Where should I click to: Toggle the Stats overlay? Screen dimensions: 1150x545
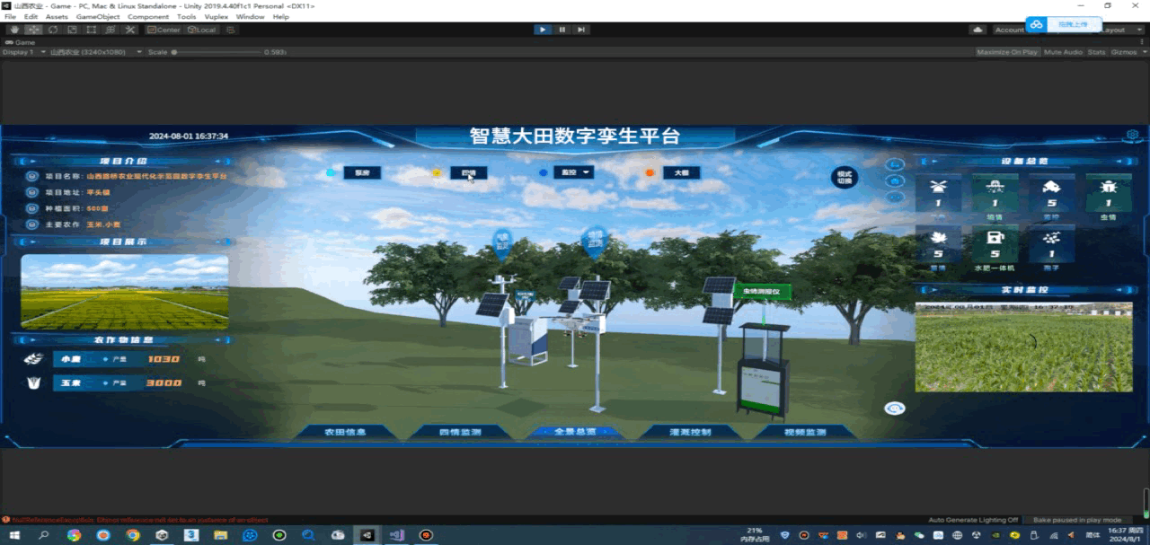pyautogui.click(x=1096, y=51)
